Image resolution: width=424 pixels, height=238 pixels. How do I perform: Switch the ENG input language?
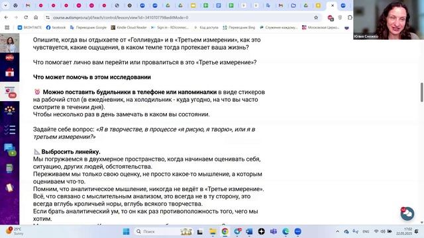(366, 231)
